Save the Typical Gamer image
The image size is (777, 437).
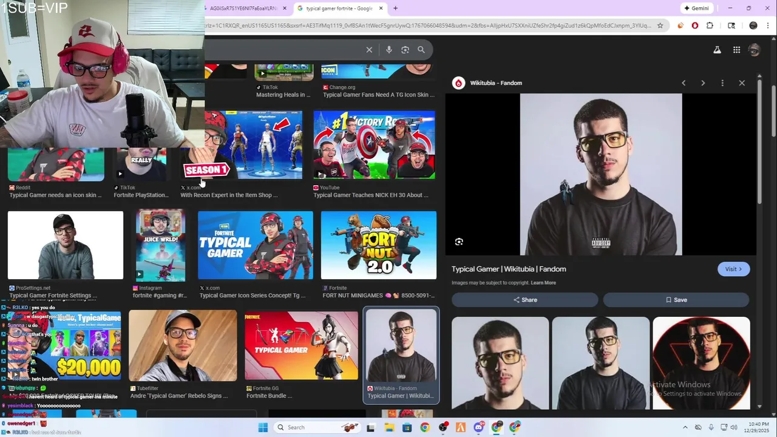click(x=676, y=300)
